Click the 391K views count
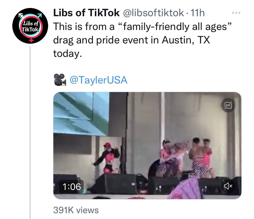 coord(76,210)
